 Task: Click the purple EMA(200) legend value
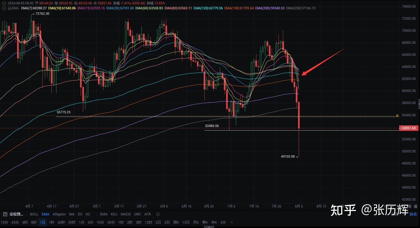pyautogui.click(x=270, y=8)
